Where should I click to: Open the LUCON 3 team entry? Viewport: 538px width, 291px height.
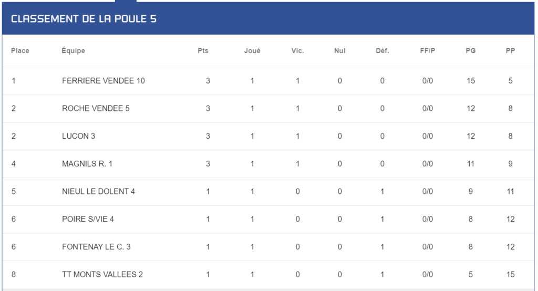tap(78, 136)
